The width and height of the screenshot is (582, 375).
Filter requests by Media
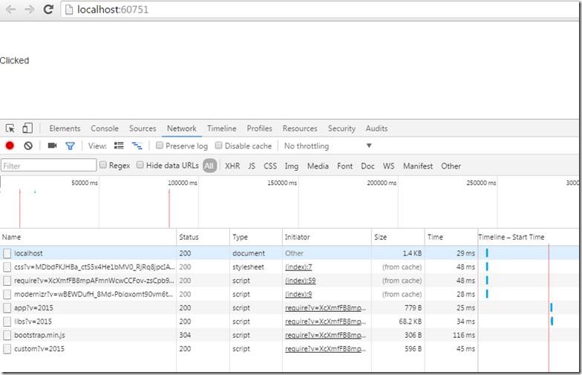[318, 166]
